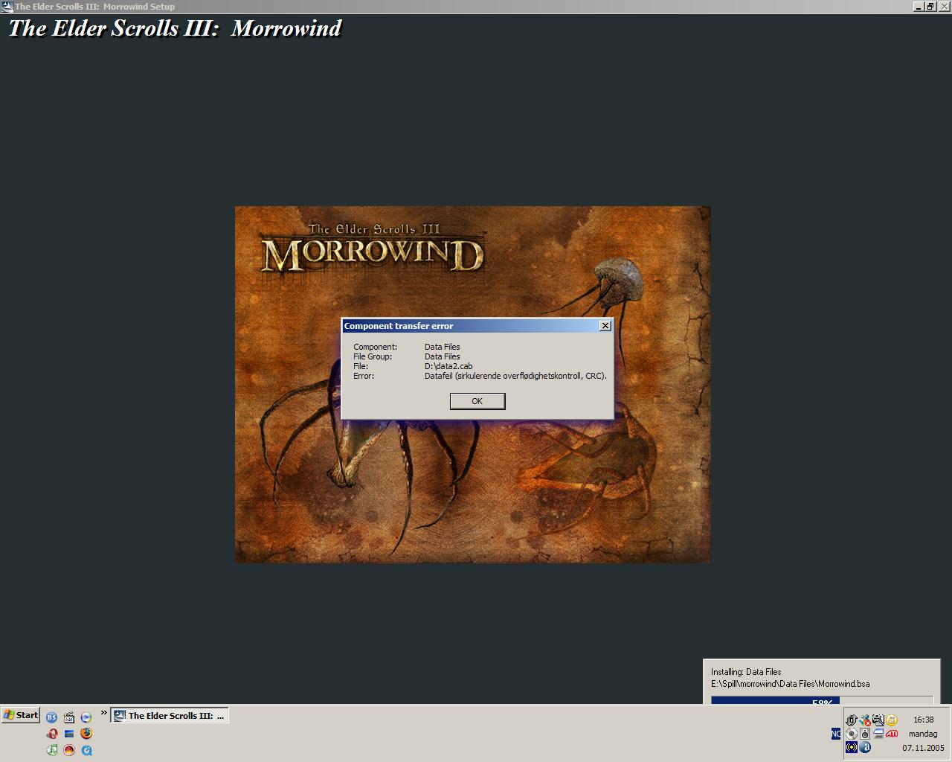The height and width of the screenshot is (762, 952).
Task: Select The Elder Scrolls III taskbar button
Action: pyautogui.click(x=170, y=716)
